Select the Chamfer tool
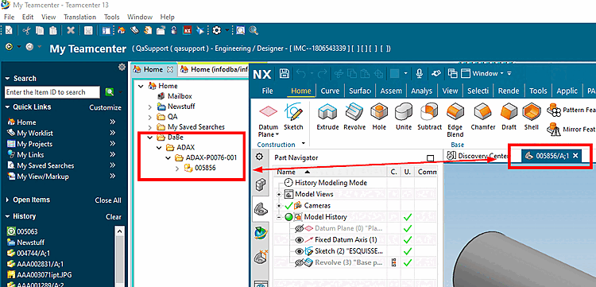This screenshot has height=287, width=596. point(482,117)
